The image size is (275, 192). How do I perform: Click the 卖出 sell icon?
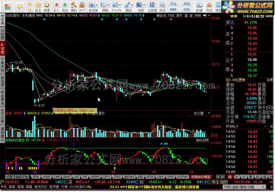(x=65, y=7)
